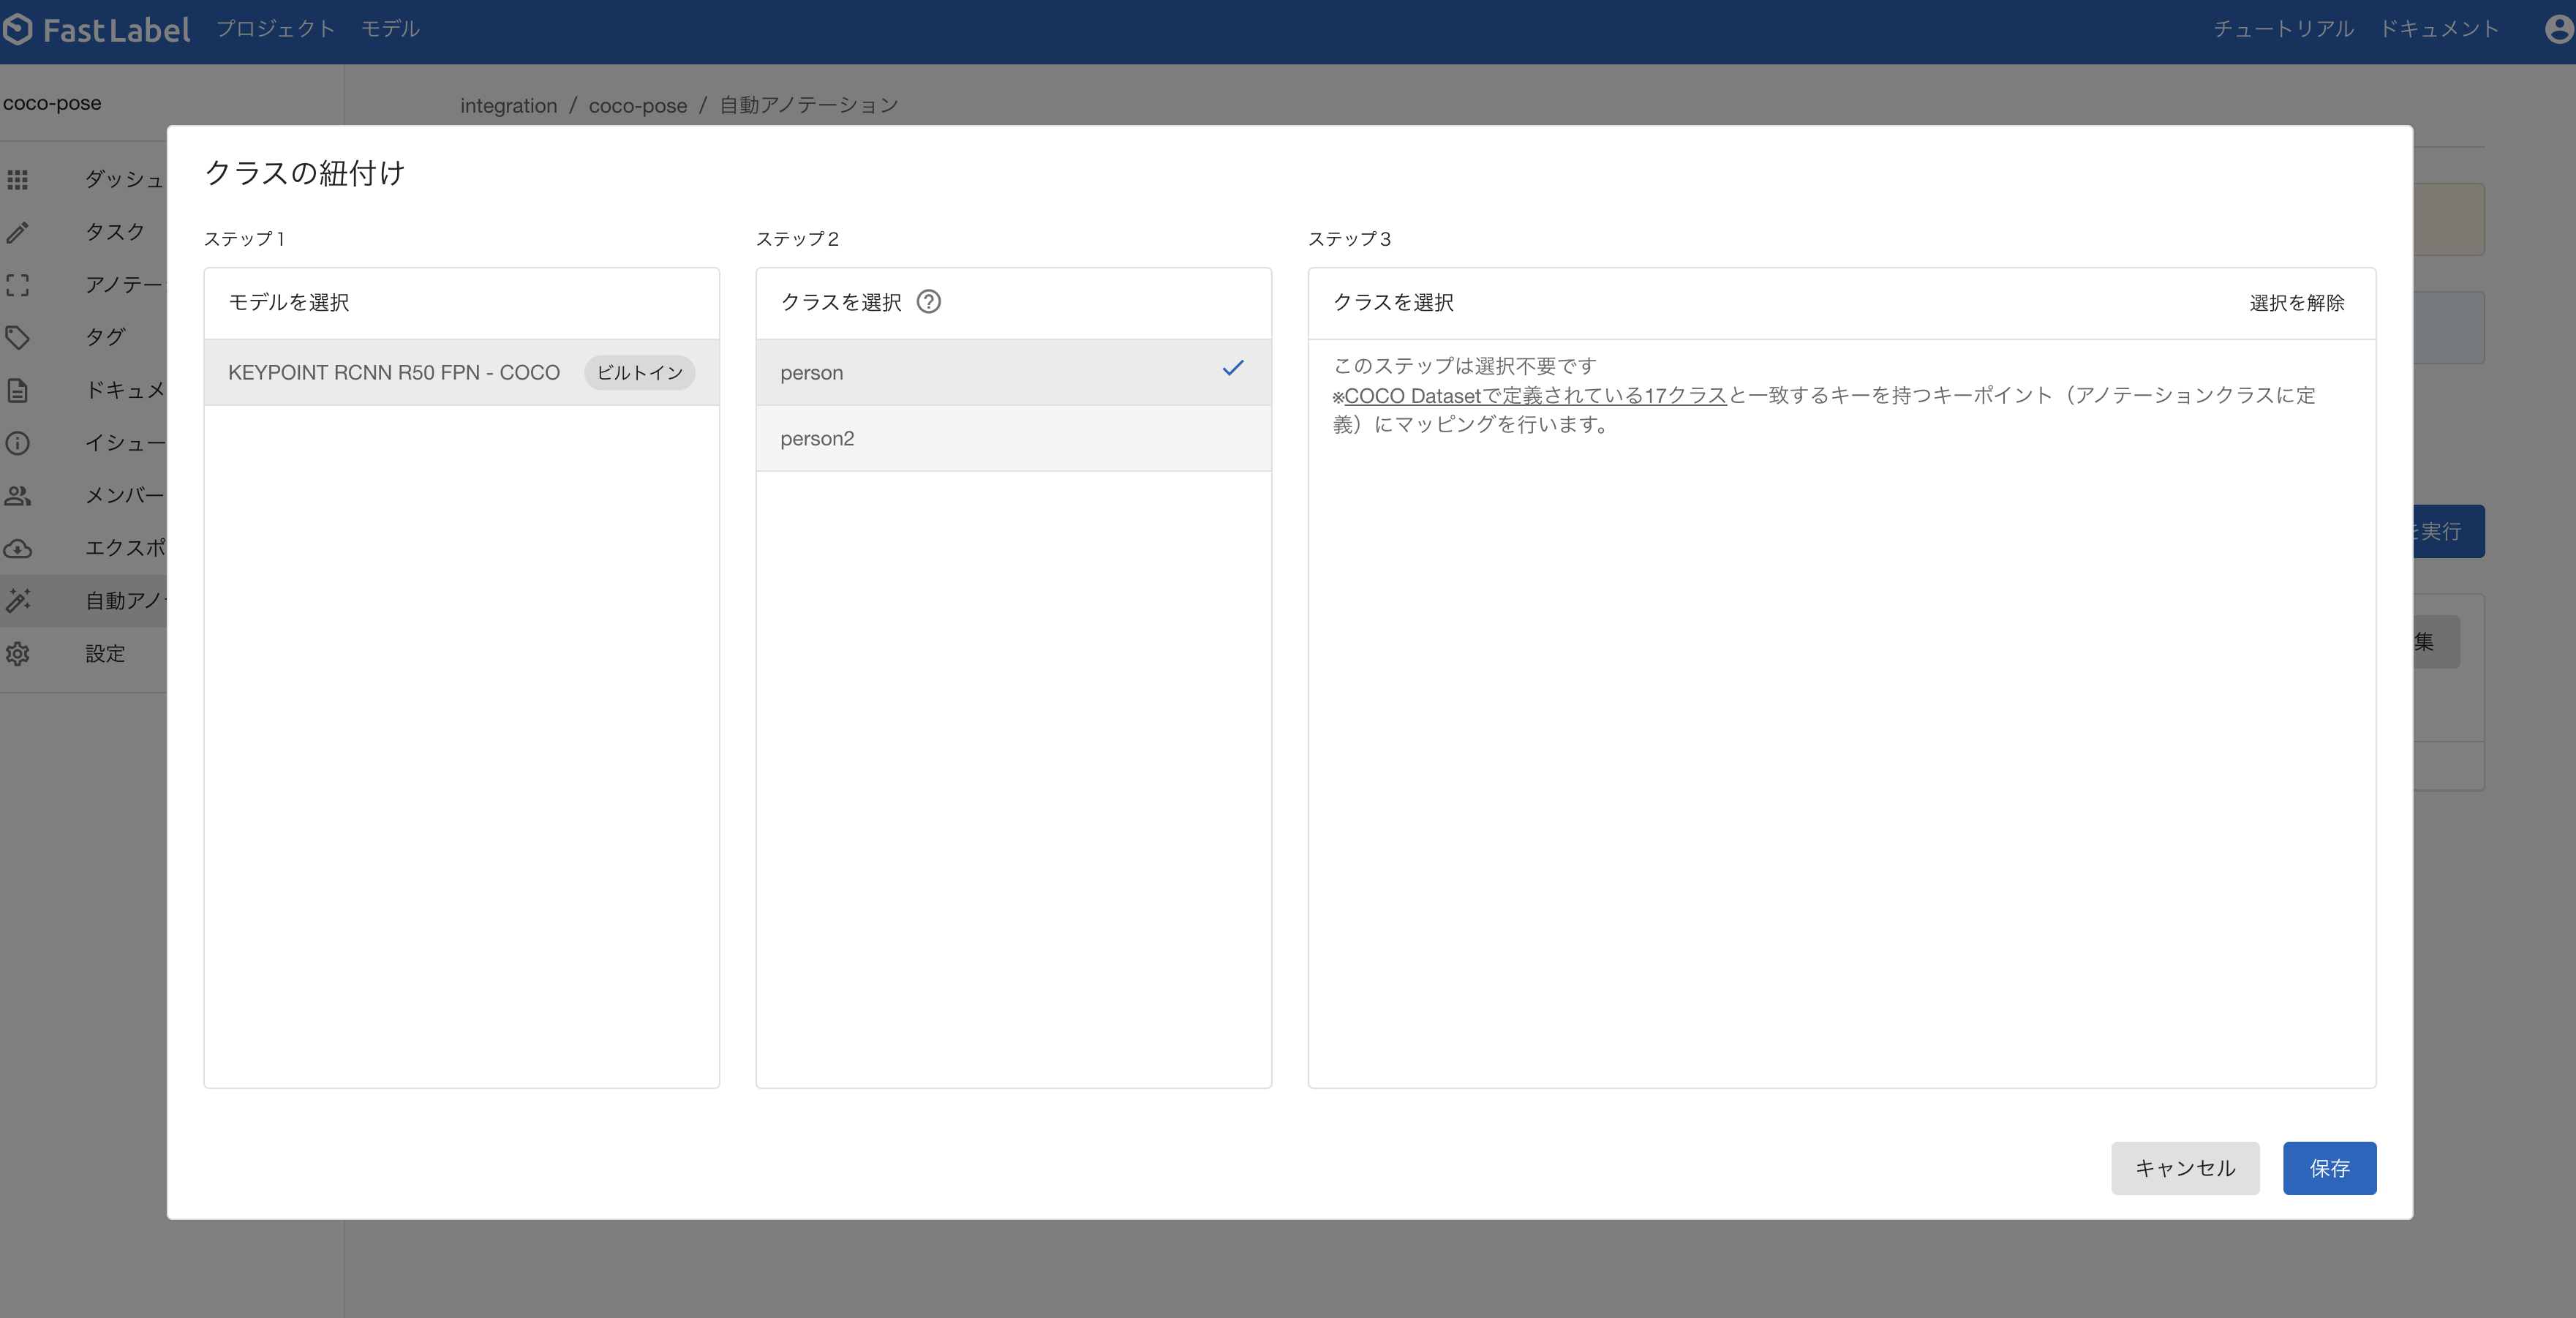Open the settings gear icon in sidebar
This screenshot has height=1318, width=2576.
18,654
